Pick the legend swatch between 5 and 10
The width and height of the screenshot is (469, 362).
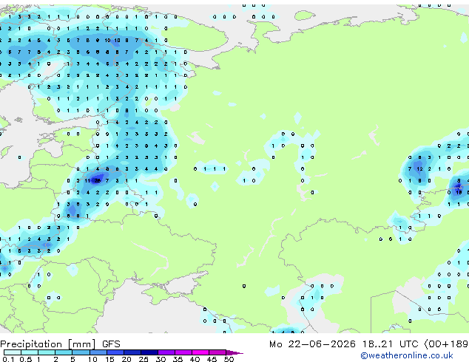coord(81,352)
